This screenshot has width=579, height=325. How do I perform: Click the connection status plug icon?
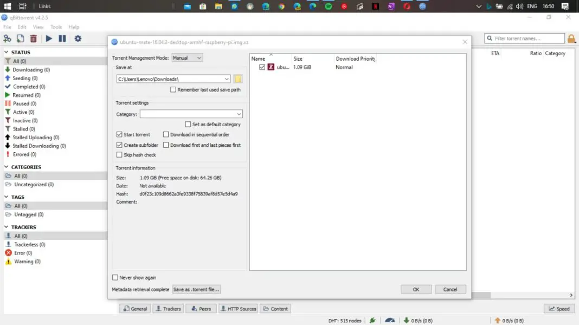(372, 320)
